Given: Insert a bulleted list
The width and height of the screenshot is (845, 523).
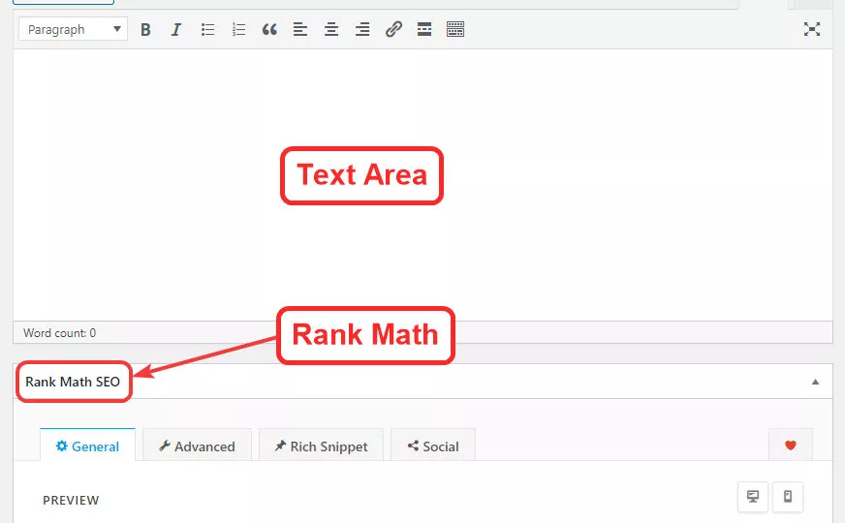Looking at the screenshot, I should point(207,29).
